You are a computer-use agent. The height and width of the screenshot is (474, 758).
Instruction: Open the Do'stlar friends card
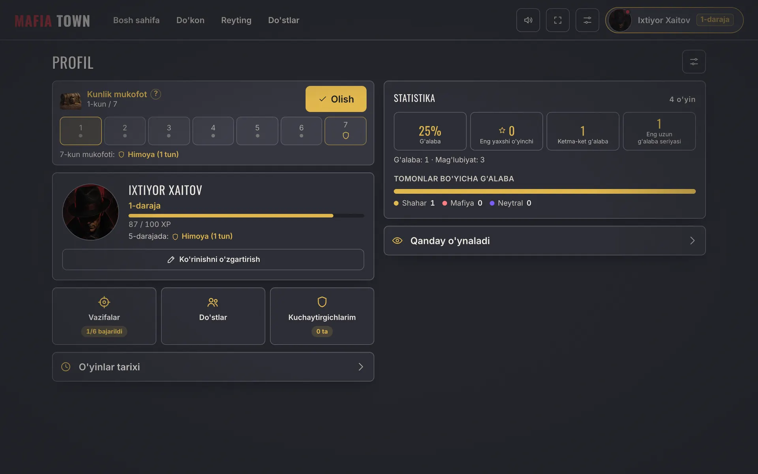[213, 316]
